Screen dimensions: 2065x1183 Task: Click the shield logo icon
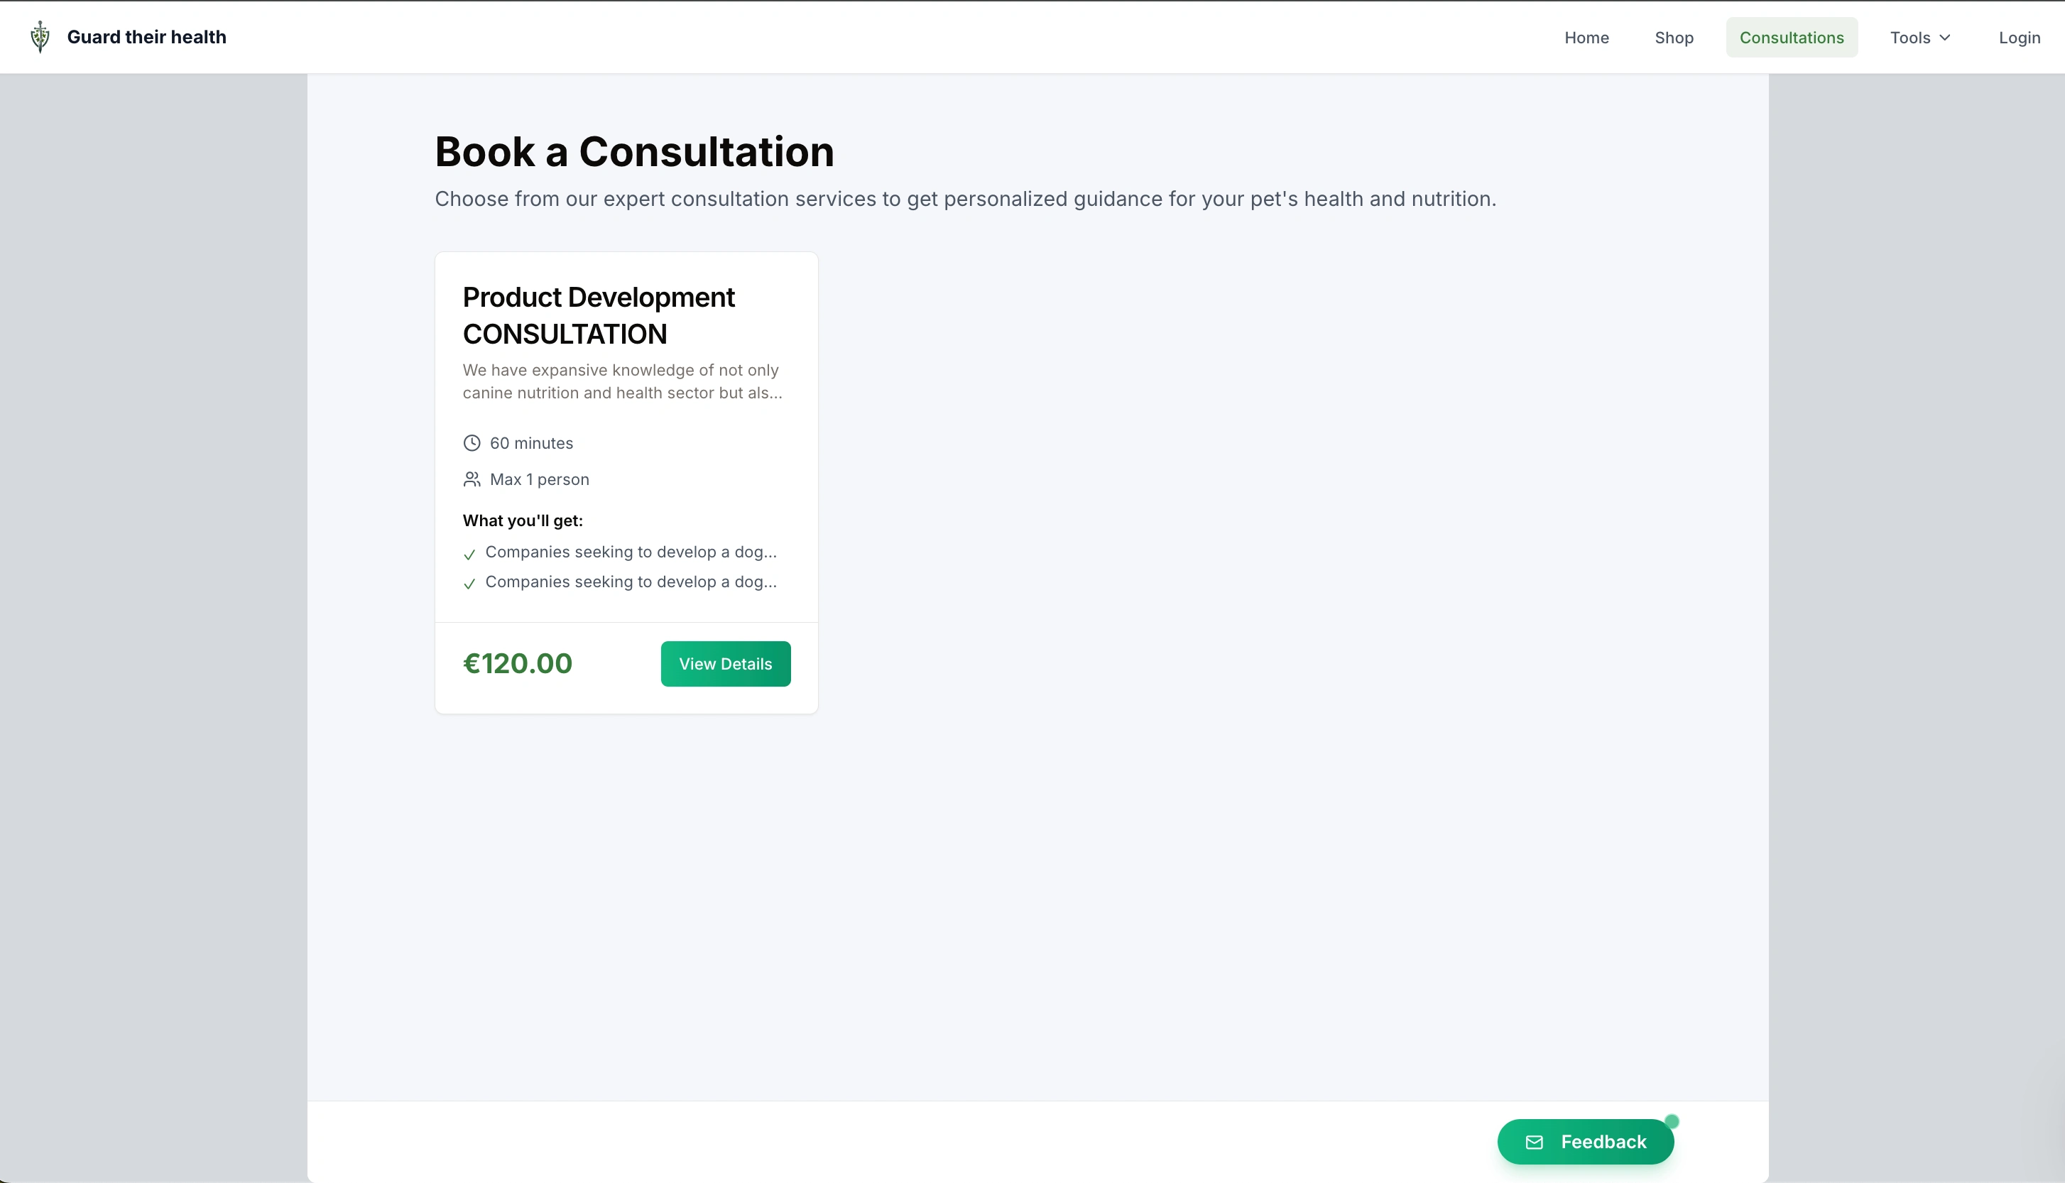coord(40,38)
